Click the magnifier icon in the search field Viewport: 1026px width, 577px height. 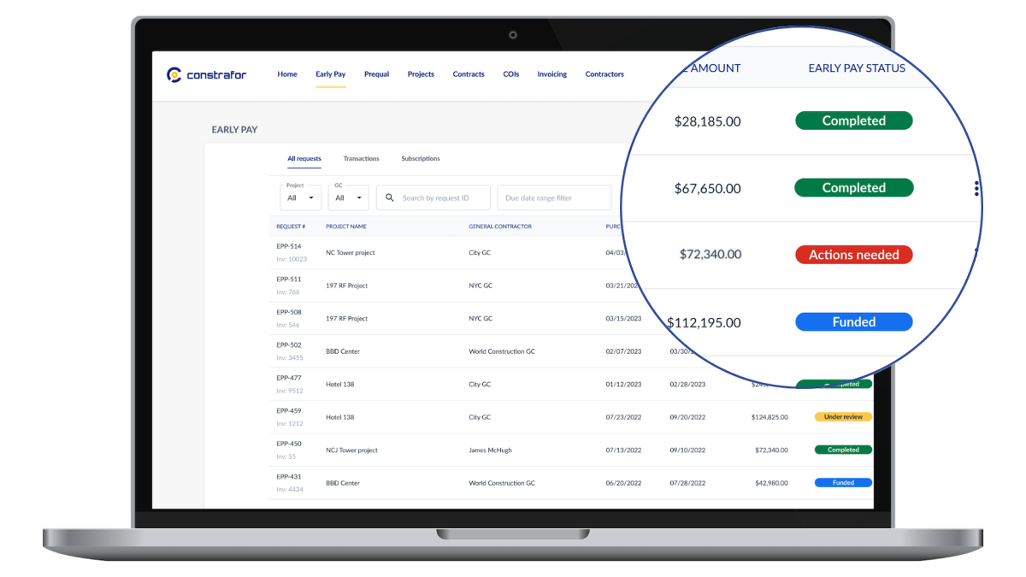click(390, 197)
